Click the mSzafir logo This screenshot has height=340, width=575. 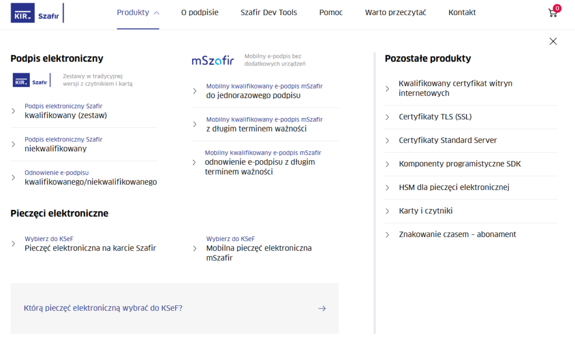[213, 60]
